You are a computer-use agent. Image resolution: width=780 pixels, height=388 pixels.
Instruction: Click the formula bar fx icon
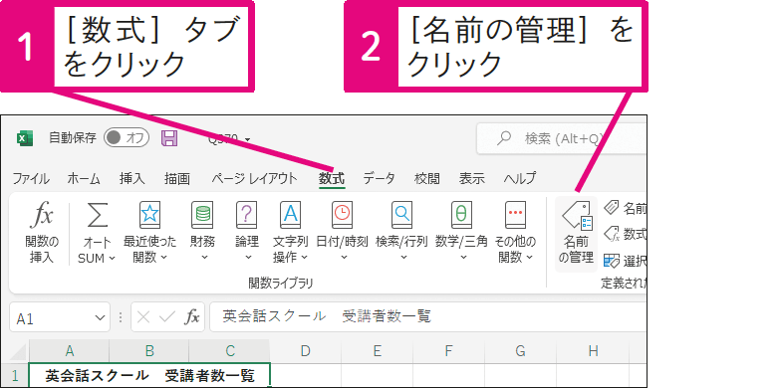point(192,317)
